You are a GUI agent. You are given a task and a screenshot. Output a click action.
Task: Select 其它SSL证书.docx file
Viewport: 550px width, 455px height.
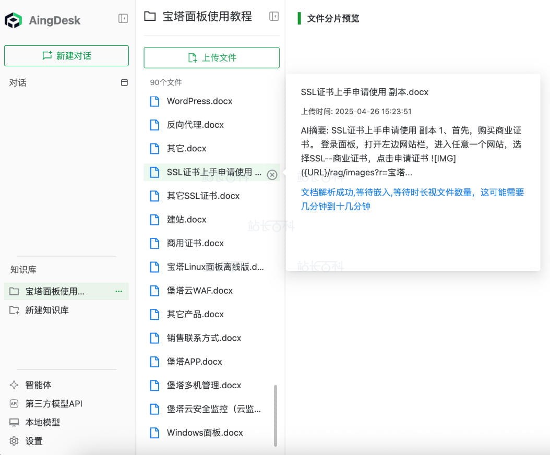pyautogui.click(x=211, y=196)
